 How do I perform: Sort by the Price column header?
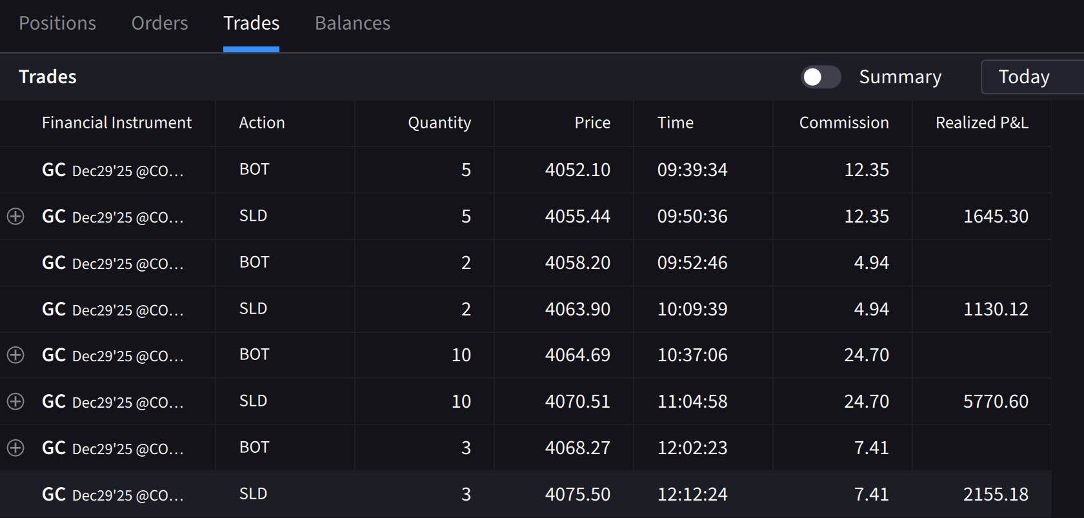pos(592,123)
